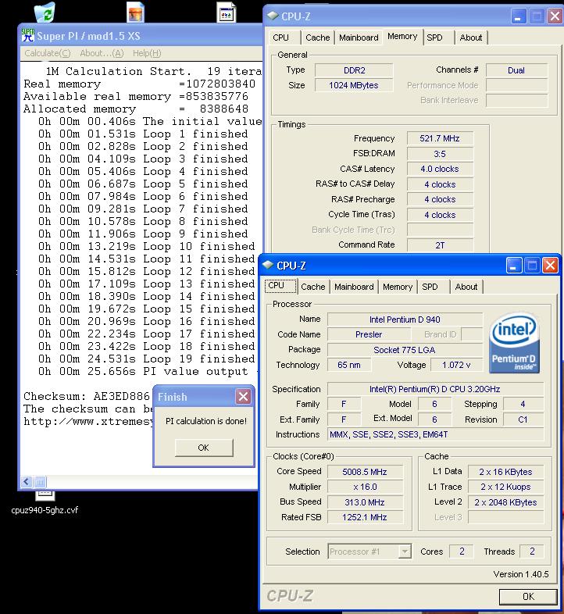This screenshot has height=614, width=564.
Task: Switch to Mainboard tab in front CPU-Z
Action: click(354, 287)
